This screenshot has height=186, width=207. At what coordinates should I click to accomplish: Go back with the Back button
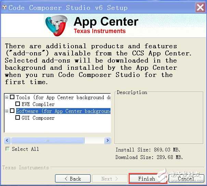(x=73, y=178)
